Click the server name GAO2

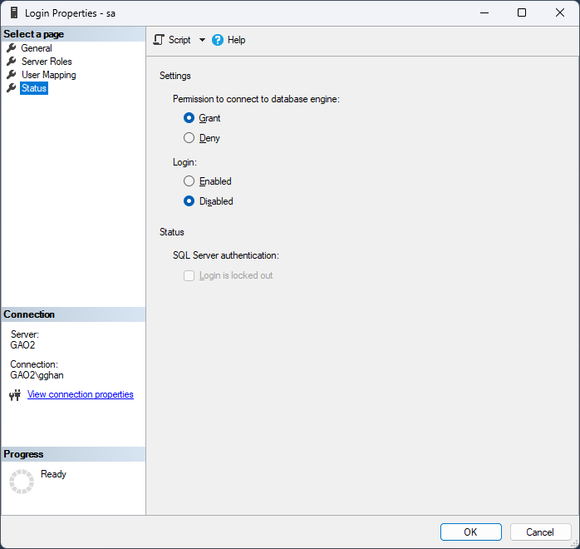tap(22, 345)
